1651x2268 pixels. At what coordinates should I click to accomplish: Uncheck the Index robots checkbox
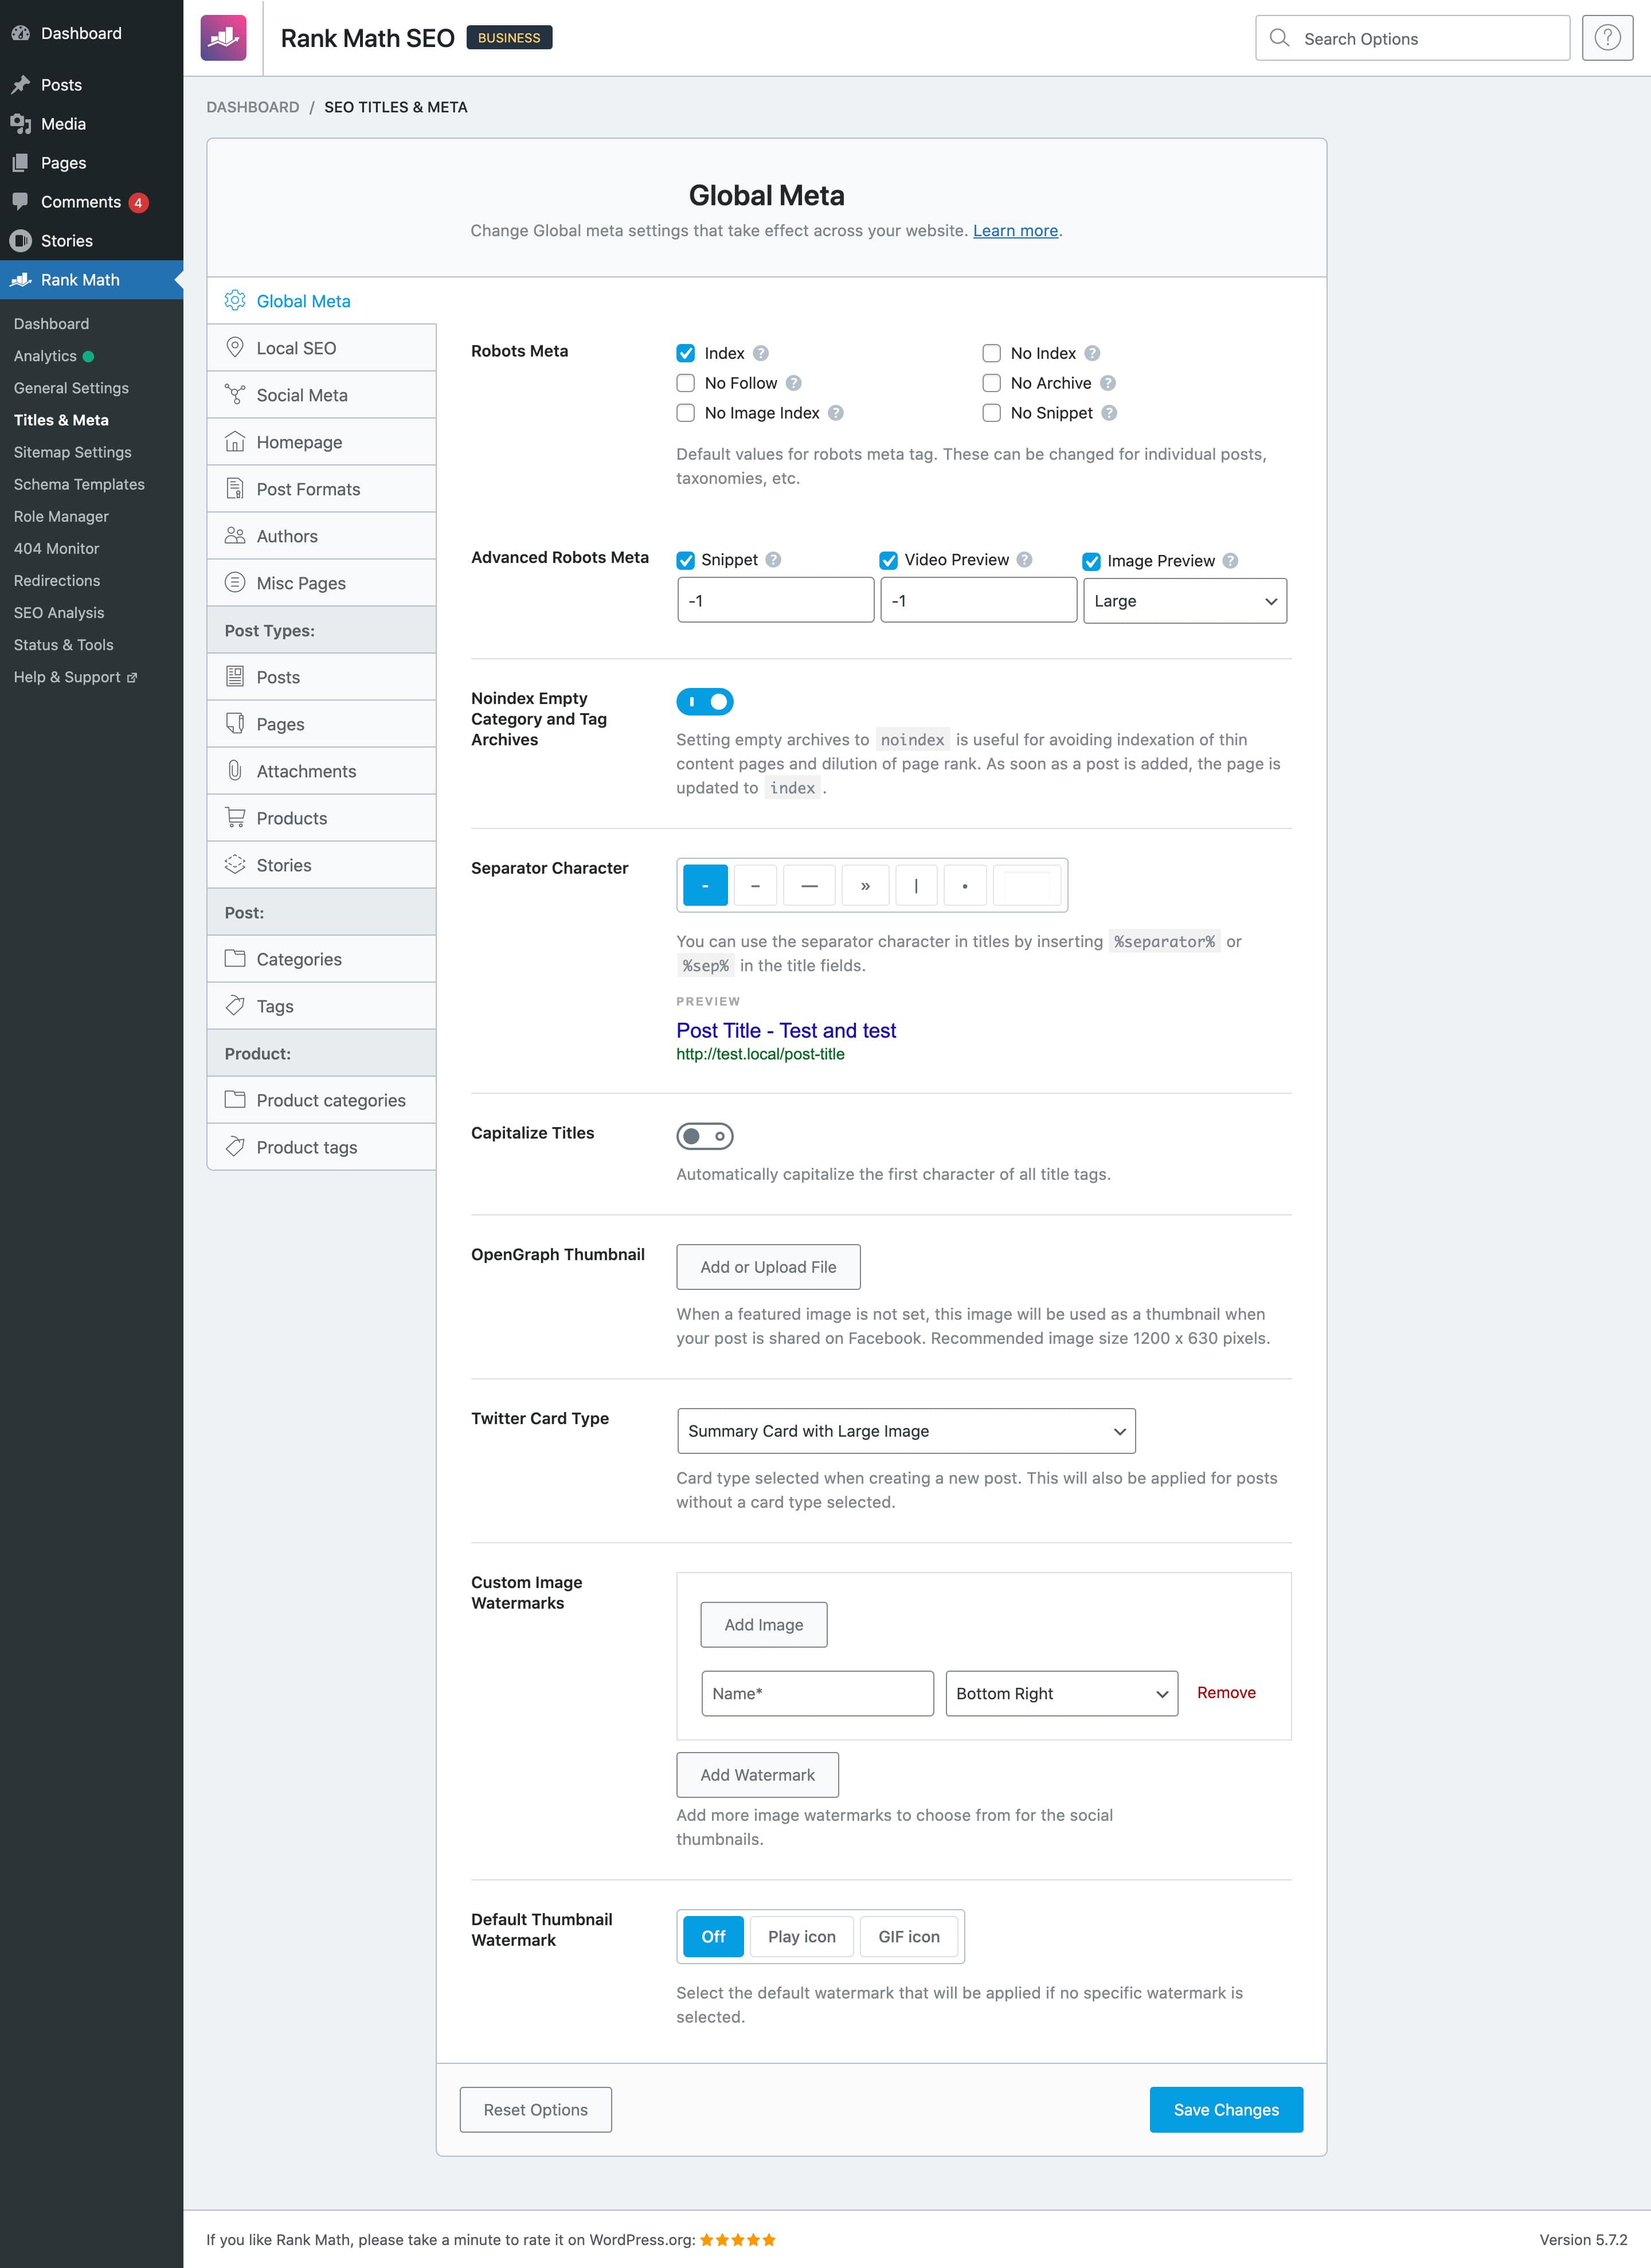coord(686,353)
